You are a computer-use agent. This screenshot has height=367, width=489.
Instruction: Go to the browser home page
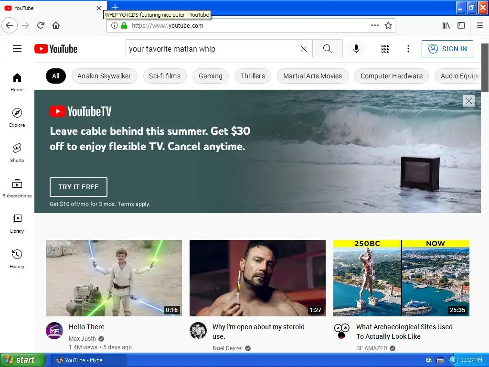pyautogui.click(x=56, y=25)
